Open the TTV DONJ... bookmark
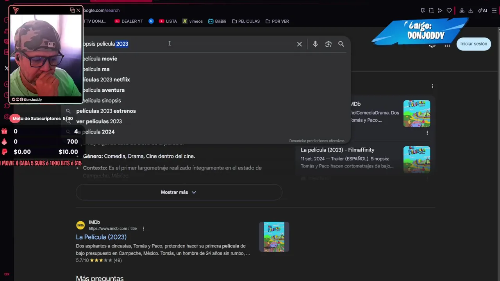Viewport: 500px width, 281px height. (95, 21)
